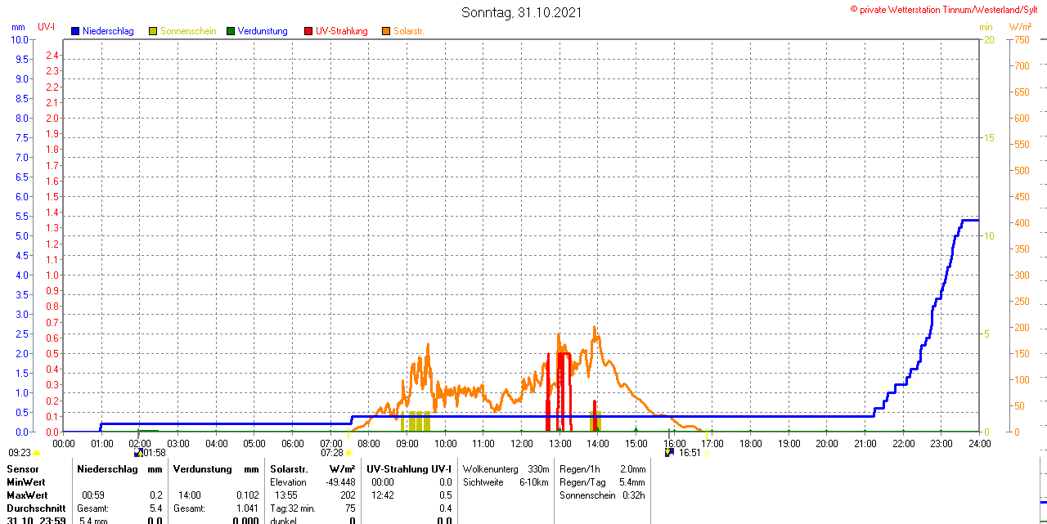Click the UV-Strahlung UV-I table header

pos(409,469)
